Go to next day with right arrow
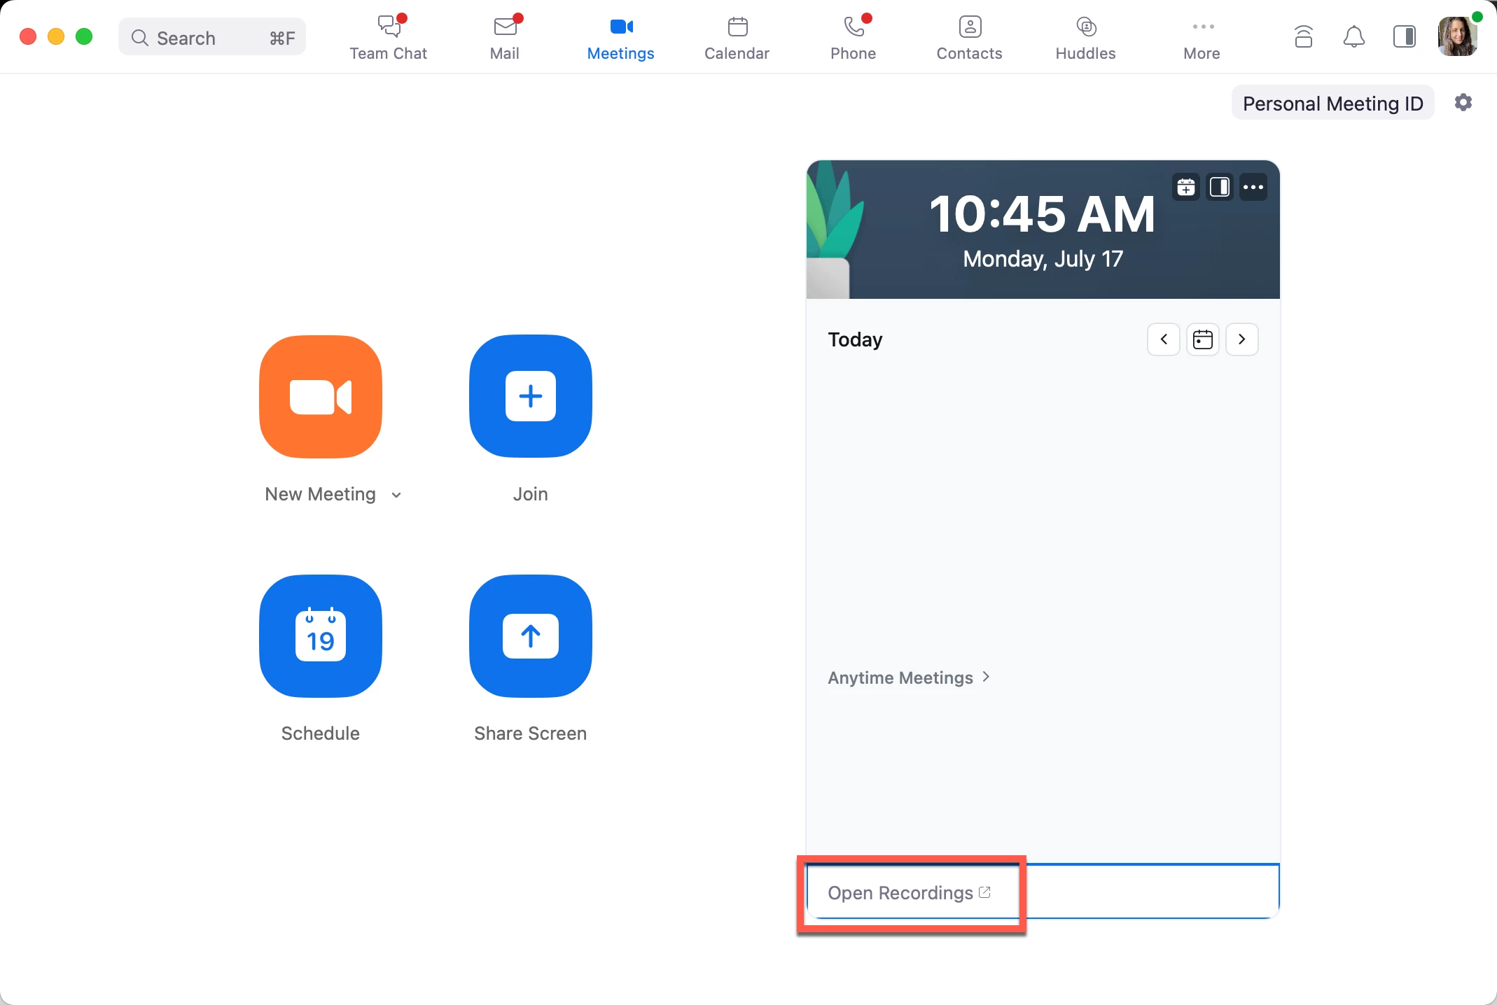This screenshot has height=1005, width=1497. click(1241, 339)
